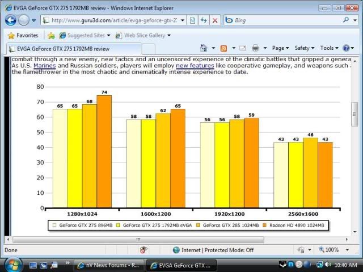Open the search provider dropdown arrow
This screenshot has height=272, width=363.
(355, 20)
